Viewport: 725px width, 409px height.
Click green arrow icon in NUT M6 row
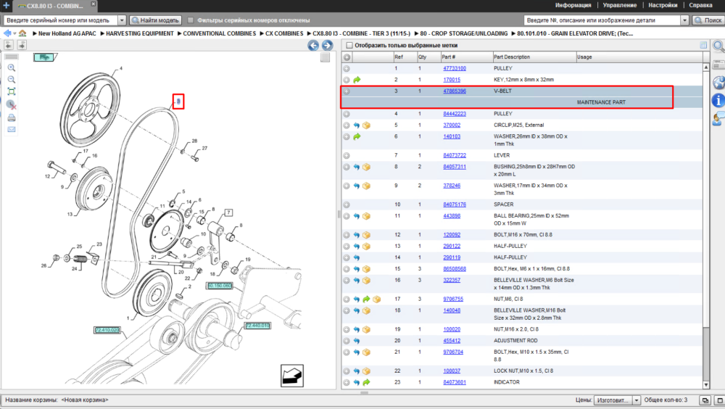pos(366,299)
